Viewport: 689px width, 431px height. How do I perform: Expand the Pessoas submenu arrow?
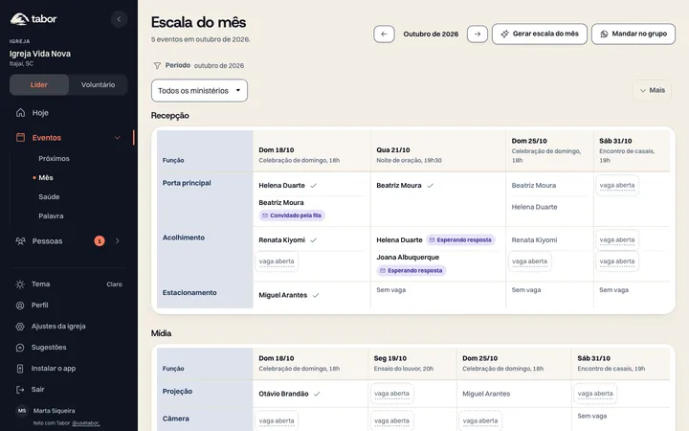pyautogui.click(x=118, y=241)
